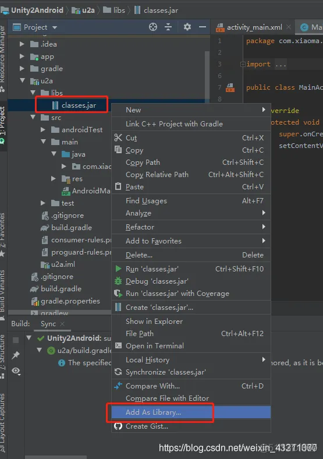
Task: Choose Copy Relative Path entry
Action: (x=191, y=175)
